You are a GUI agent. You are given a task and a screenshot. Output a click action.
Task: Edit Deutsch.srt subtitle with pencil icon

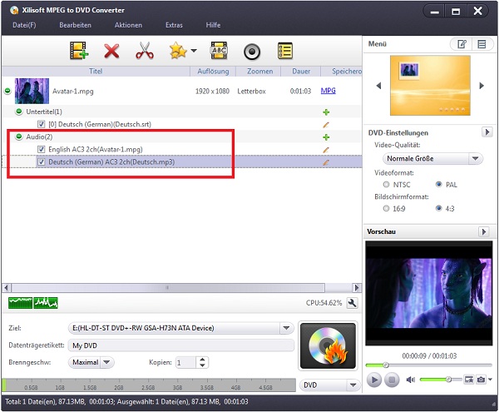click(x=325, y=125)
